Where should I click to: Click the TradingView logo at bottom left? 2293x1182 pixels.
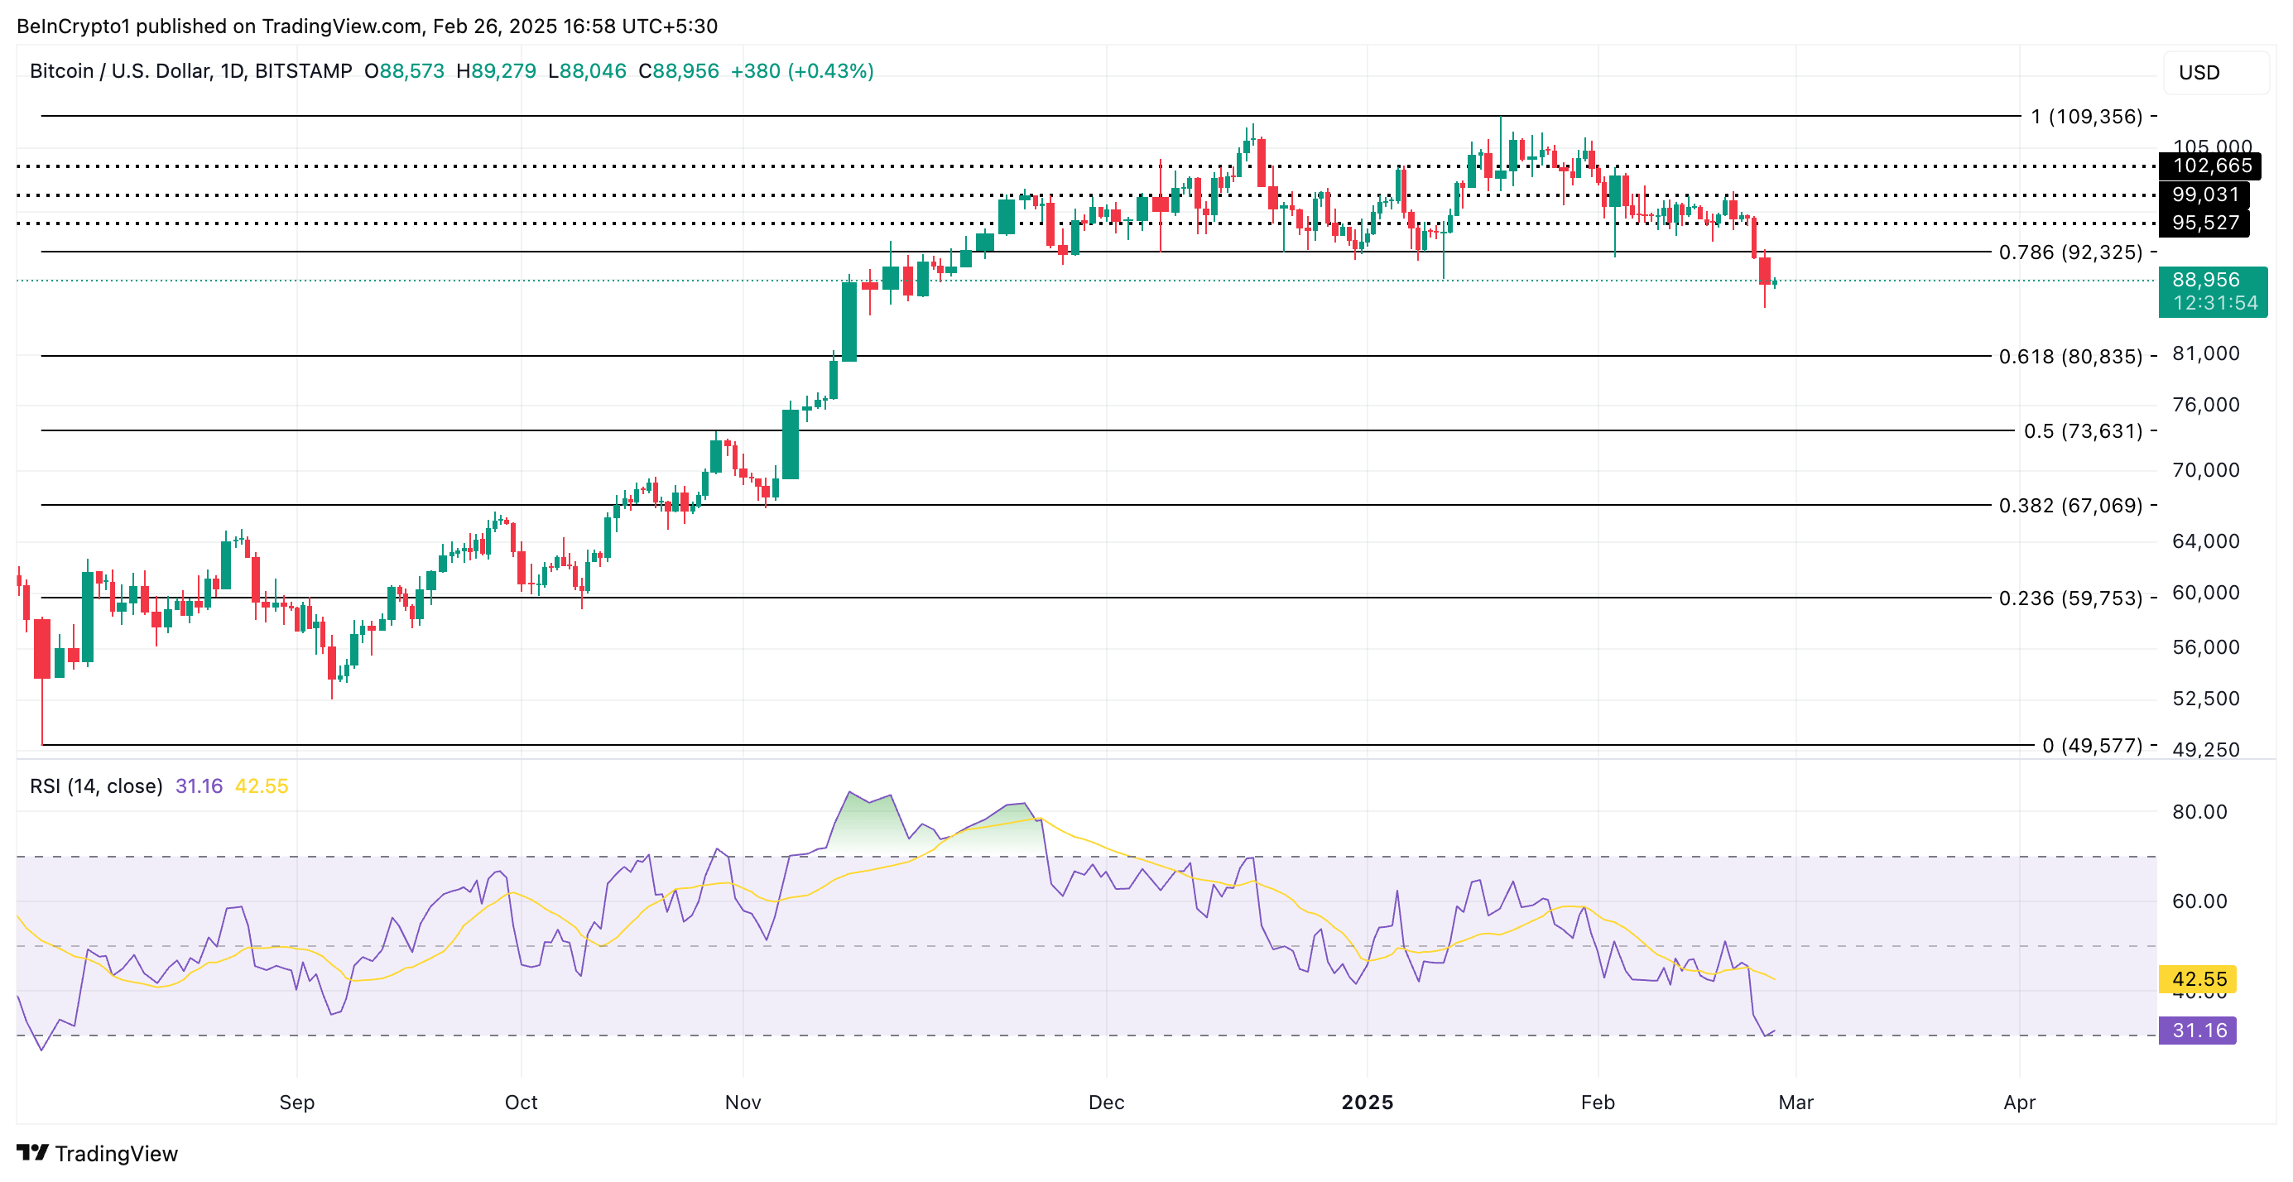click(98, 1154)
